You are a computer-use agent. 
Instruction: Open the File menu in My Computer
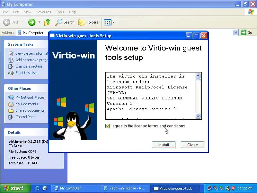point(5,12)
